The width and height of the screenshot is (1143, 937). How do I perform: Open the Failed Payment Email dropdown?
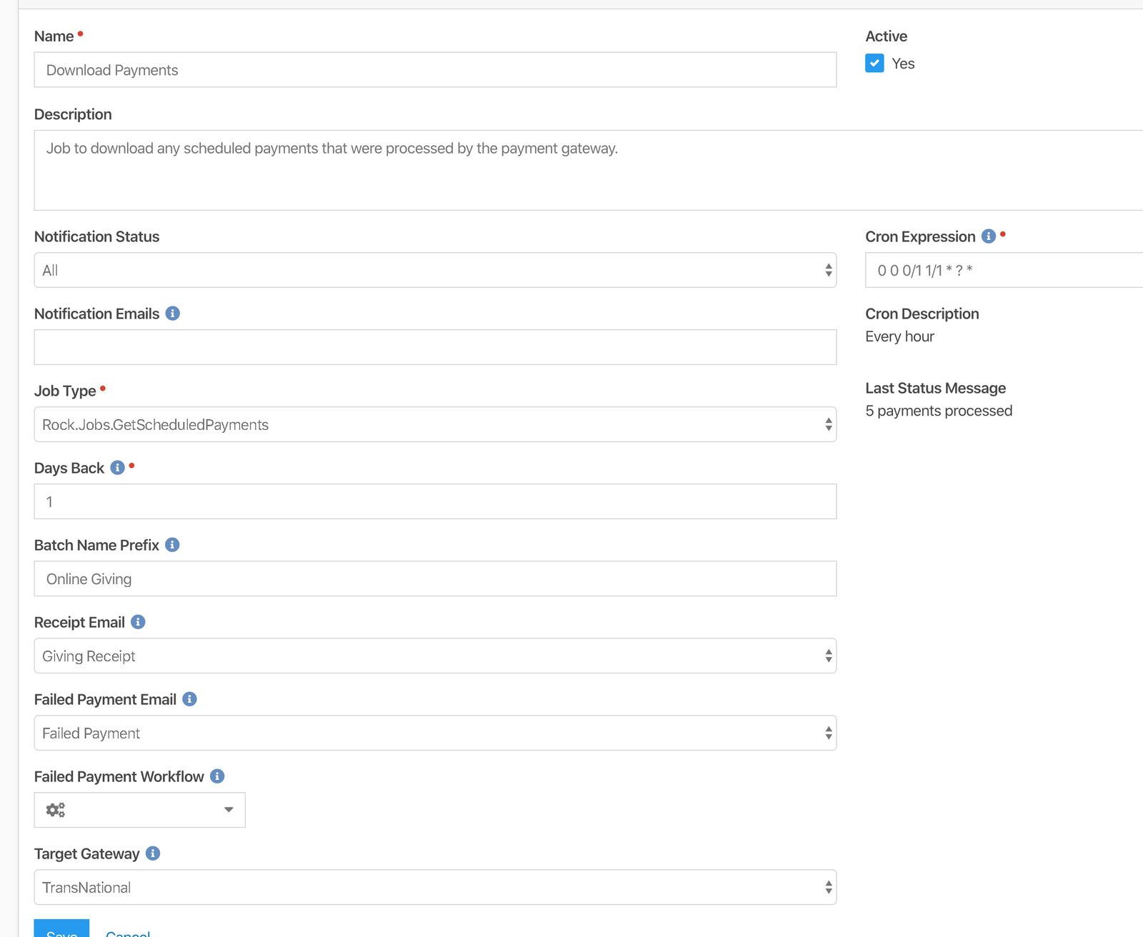tap(435, 733)
